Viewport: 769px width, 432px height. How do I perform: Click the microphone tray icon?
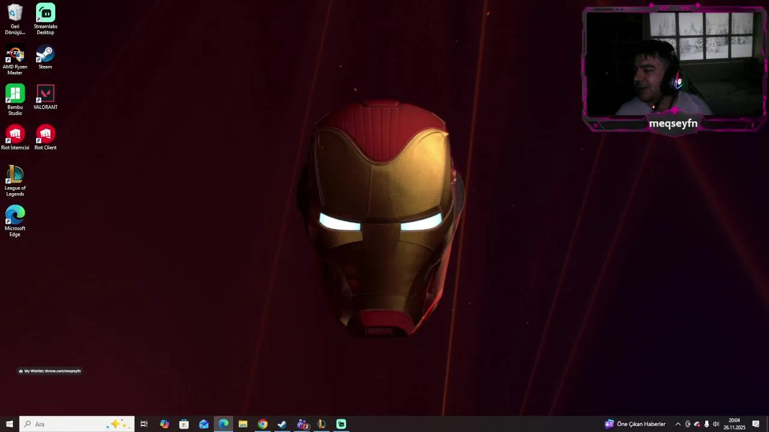click(707, 424)
